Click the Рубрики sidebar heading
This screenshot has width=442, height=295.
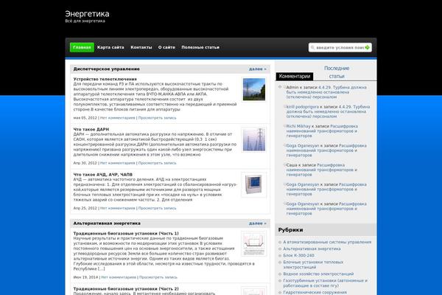290,230
